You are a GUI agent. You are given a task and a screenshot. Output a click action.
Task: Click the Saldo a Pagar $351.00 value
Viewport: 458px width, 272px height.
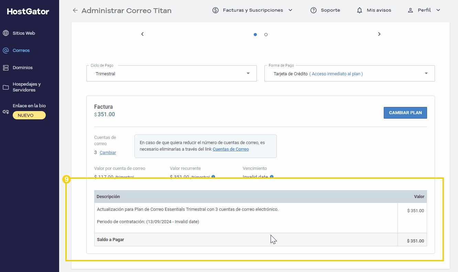pyautogui.click(x=415, y=241)
